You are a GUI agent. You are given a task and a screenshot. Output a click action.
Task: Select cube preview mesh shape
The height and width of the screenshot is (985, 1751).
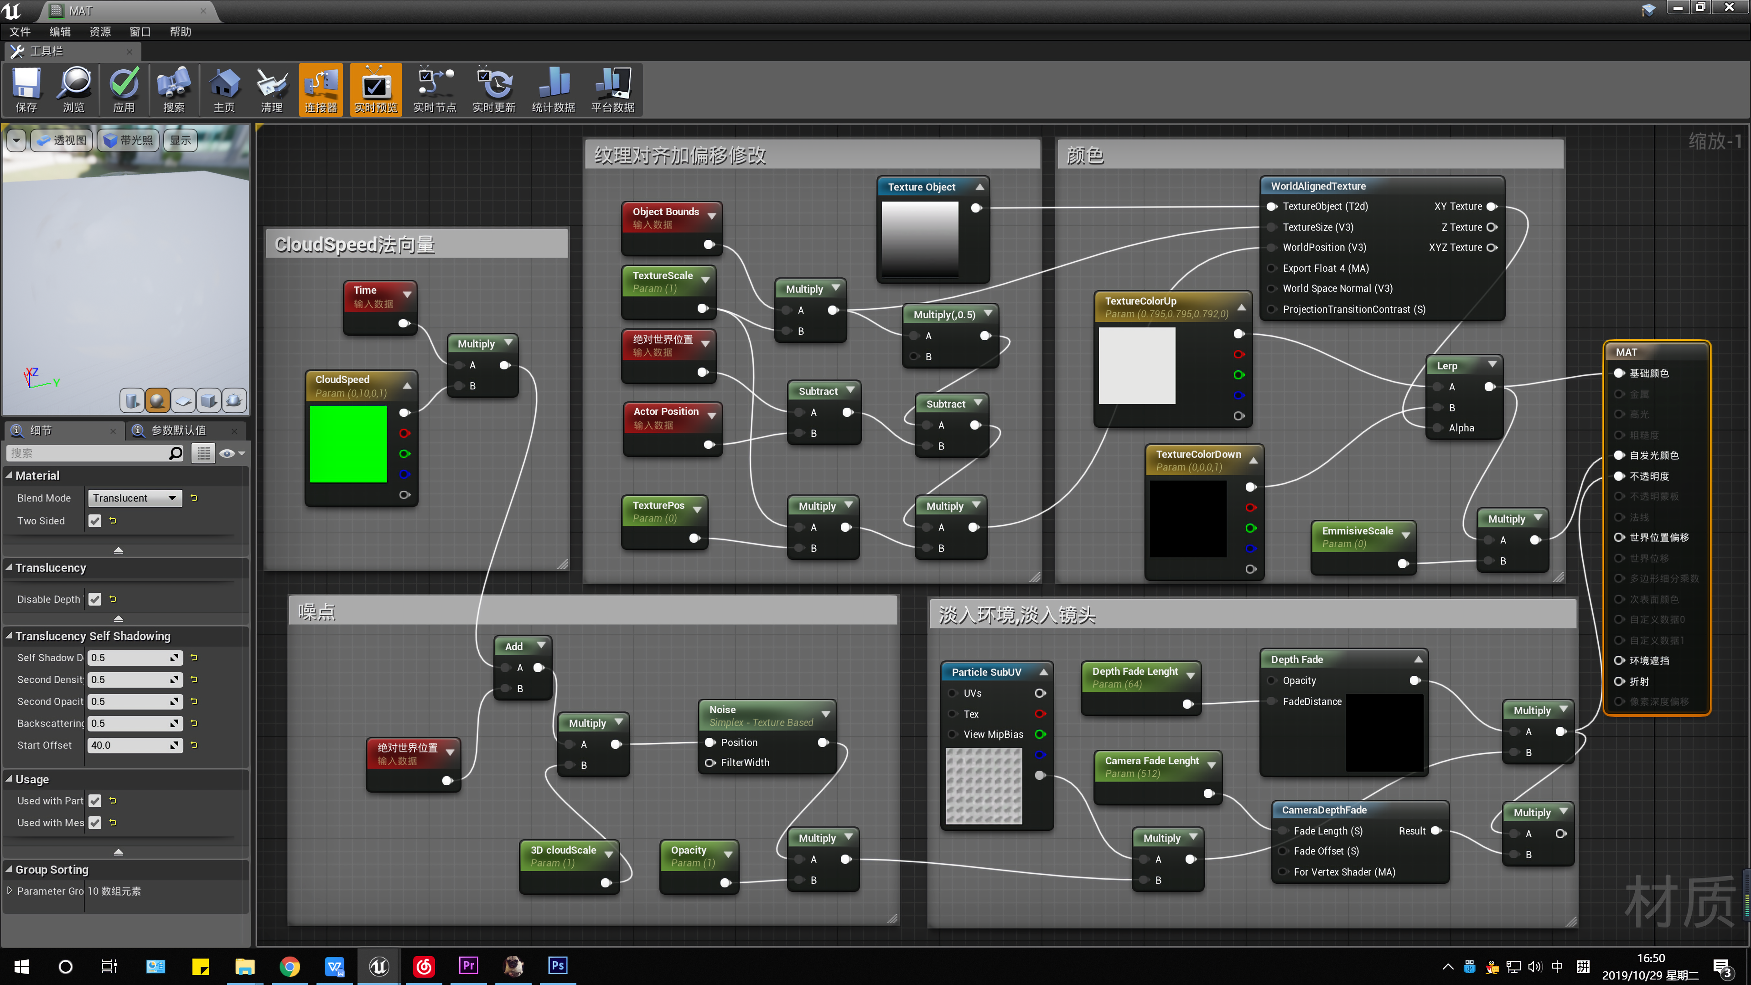click(209, 400)
